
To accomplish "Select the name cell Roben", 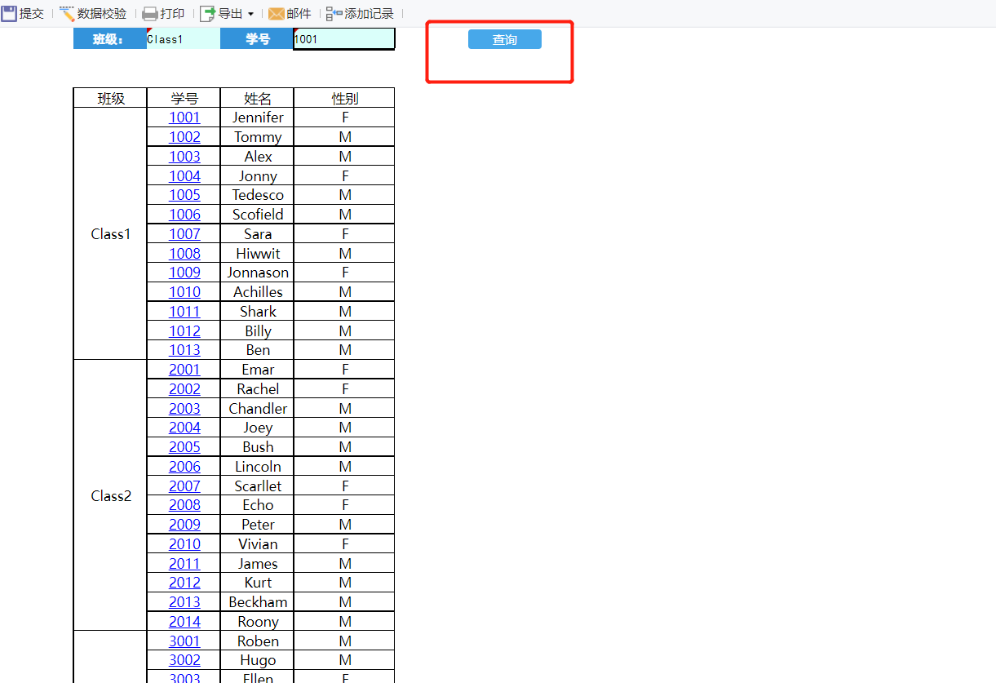I will pyautogui.click(x=258, y=641).
